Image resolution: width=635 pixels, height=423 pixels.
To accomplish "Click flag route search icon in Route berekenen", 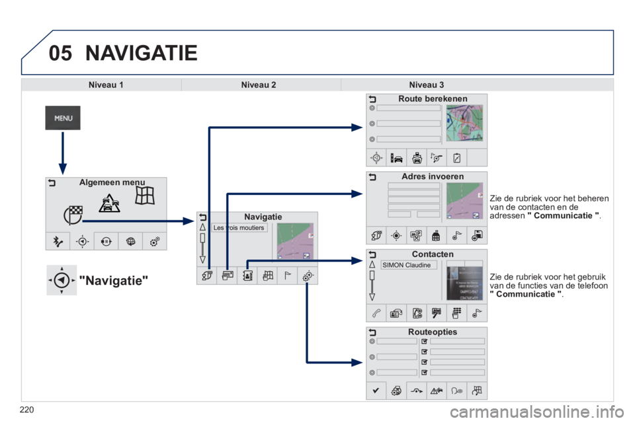I will (x=437, y=158).
